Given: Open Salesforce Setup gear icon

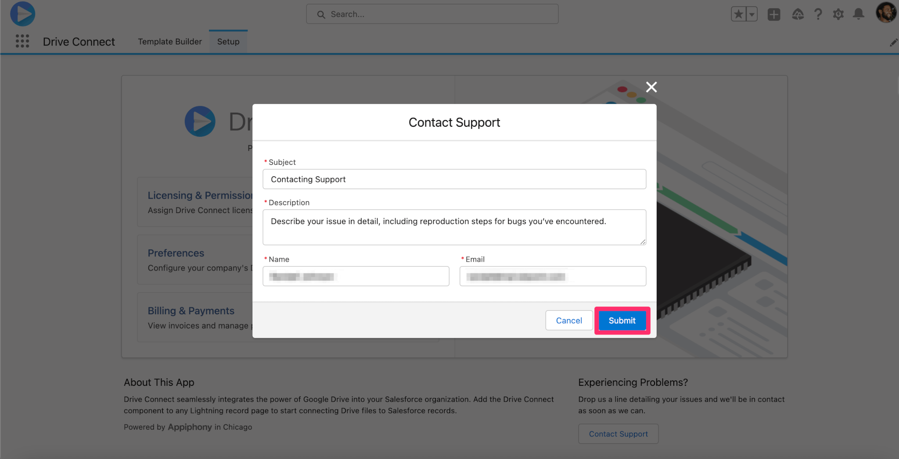Looking at the screenshot, I should click(x=838, y=14).
